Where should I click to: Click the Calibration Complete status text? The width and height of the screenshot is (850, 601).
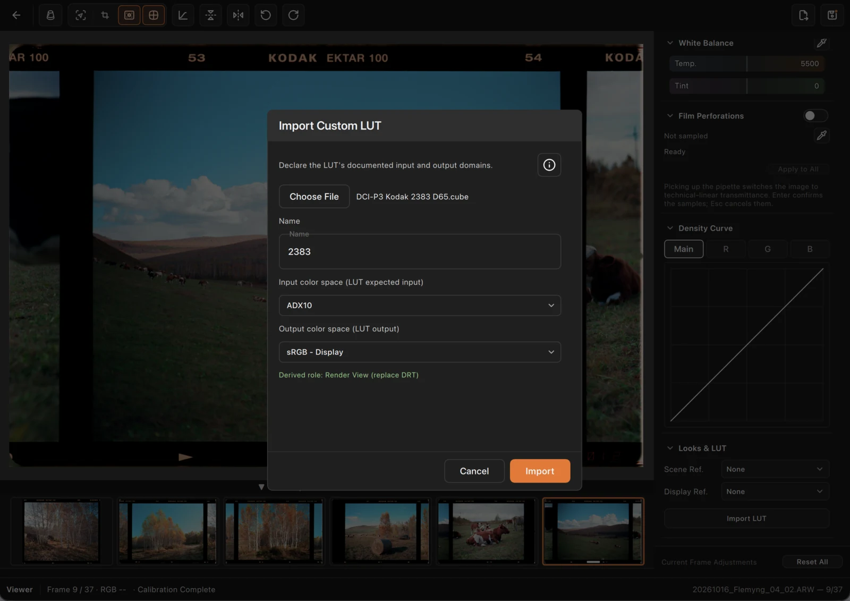click(176, 589)
